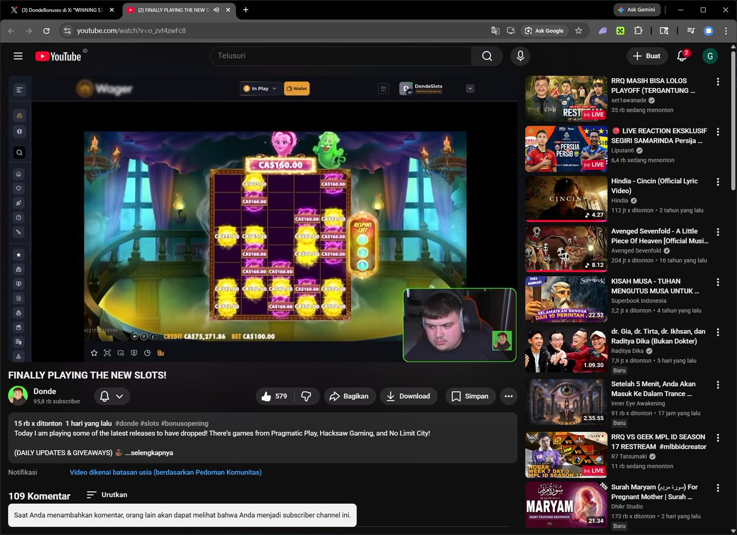Expand subscription notification chevron dropdown
The image size is (737, 535).
pos(120,396)
